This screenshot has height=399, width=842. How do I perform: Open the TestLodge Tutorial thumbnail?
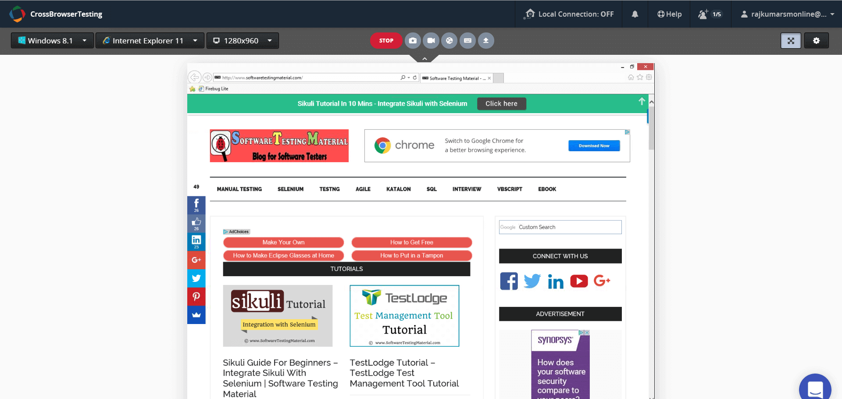(404, 316)
